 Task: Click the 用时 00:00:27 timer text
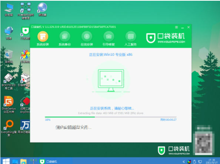coord(169,120)
